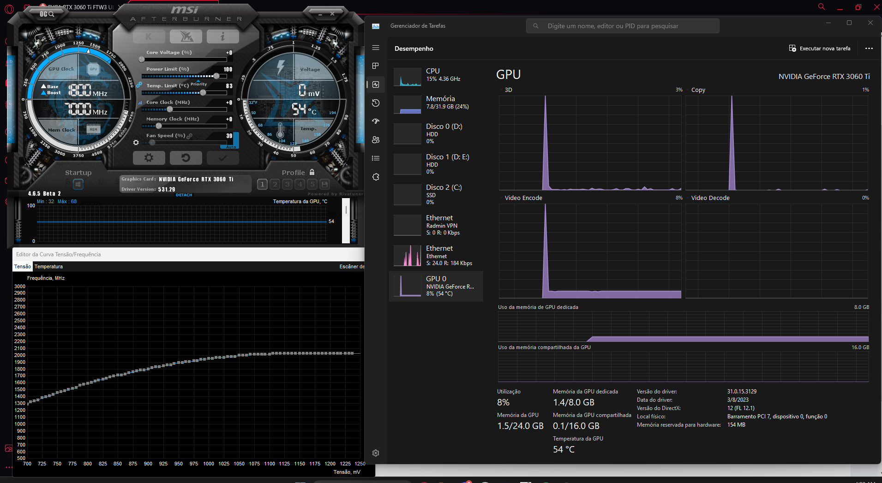The image size is (882, 483).
Task: Open the Processes page in Task Manager sidebar
Action: (x=376, y=66)
